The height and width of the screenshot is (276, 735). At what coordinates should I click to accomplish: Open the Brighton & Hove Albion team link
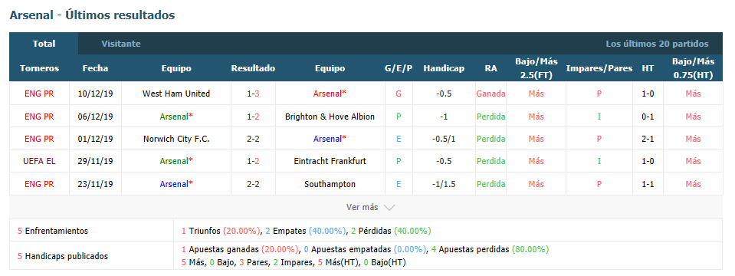330,117
